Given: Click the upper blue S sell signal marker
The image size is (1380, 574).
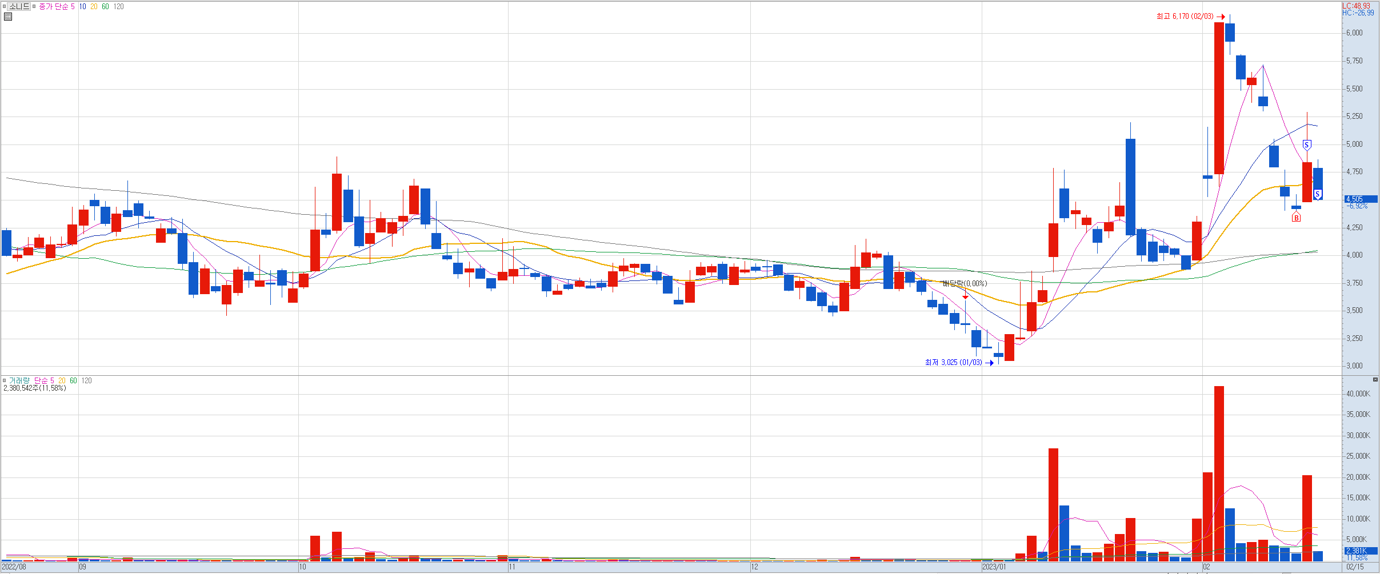Looking at the screenshot, I should click(1306, 144).
